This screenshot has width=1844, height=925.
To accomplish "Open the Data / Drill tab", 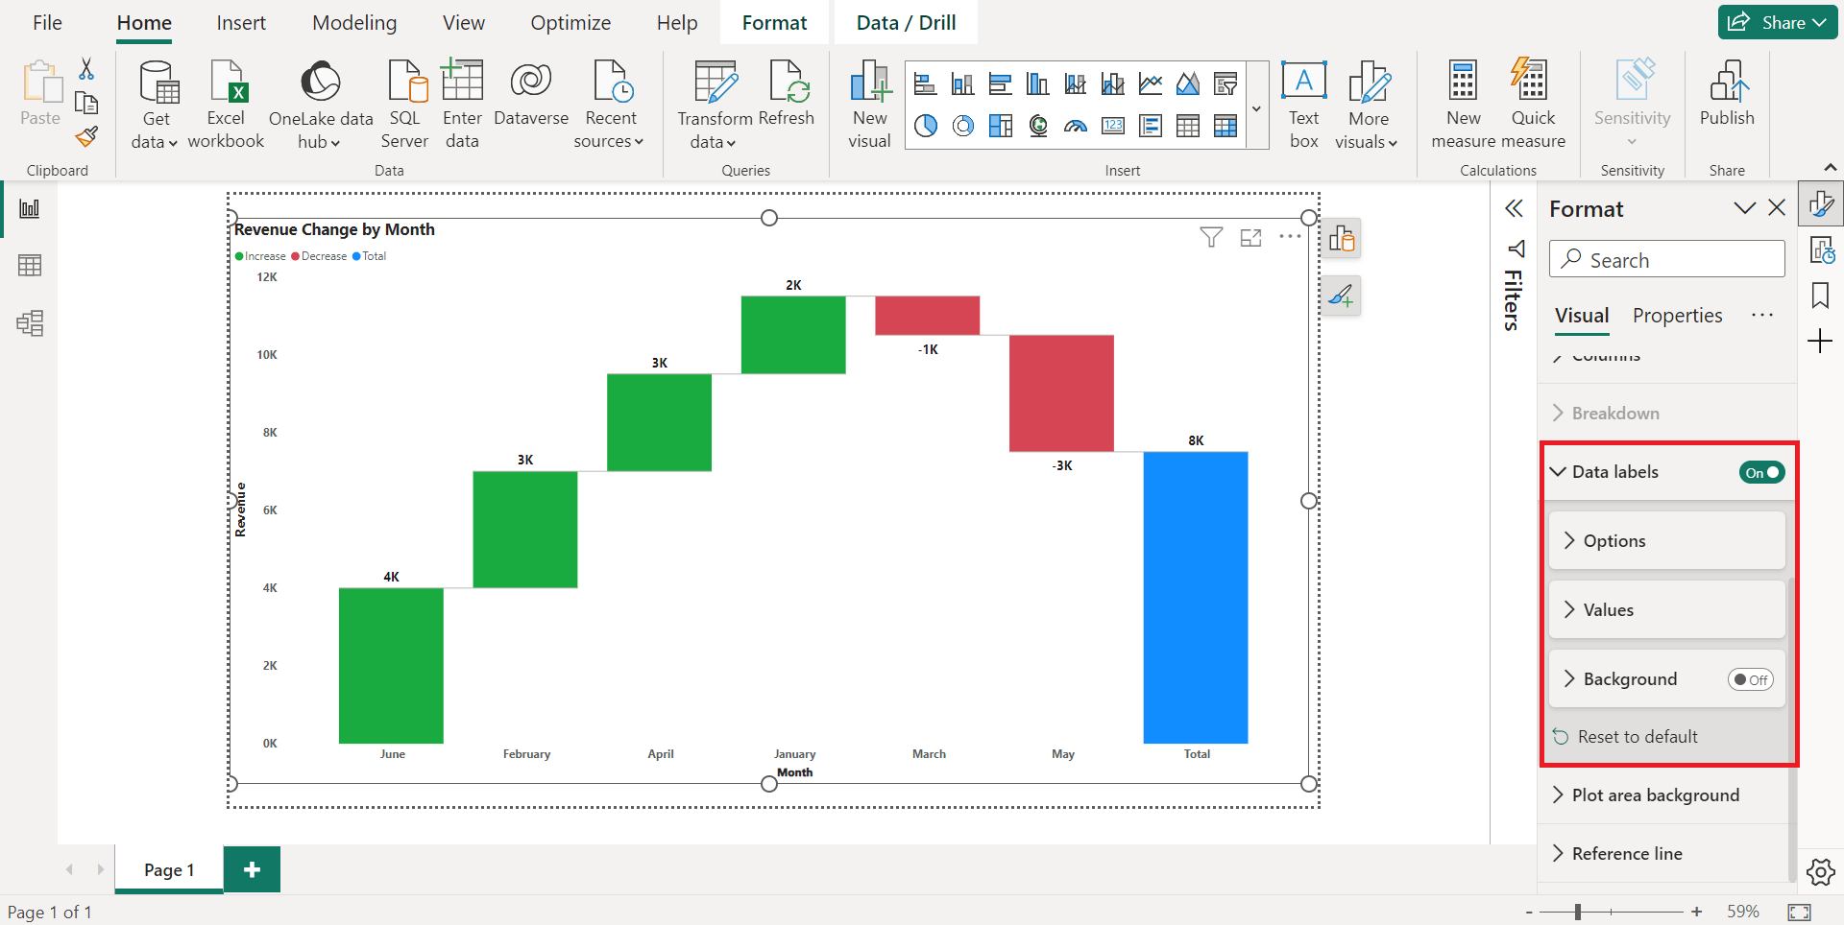I will pyautogui.click(x=906, y=22).
